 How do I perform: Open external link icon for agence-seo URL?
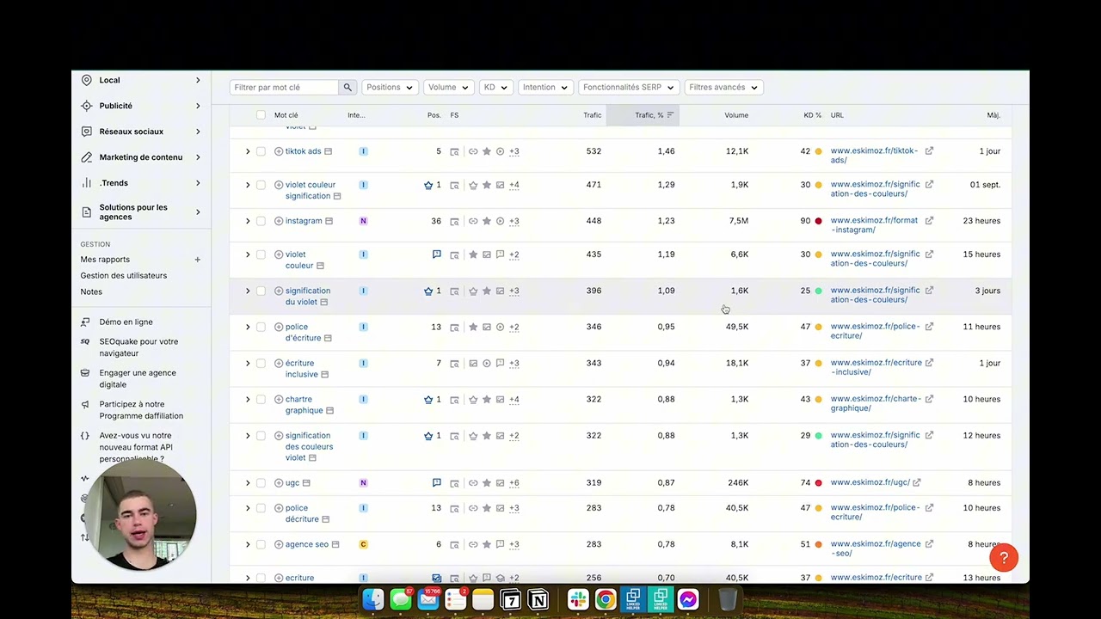coord(929,544)
